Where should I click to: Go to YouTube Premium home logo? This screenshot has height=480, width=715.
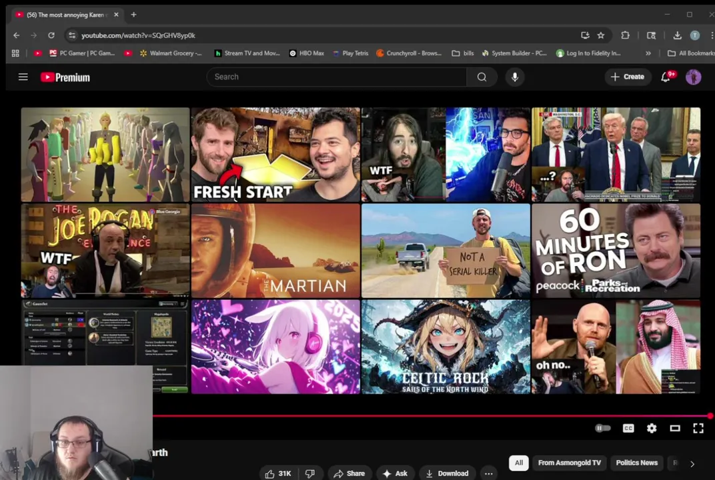tap(65, 77)
